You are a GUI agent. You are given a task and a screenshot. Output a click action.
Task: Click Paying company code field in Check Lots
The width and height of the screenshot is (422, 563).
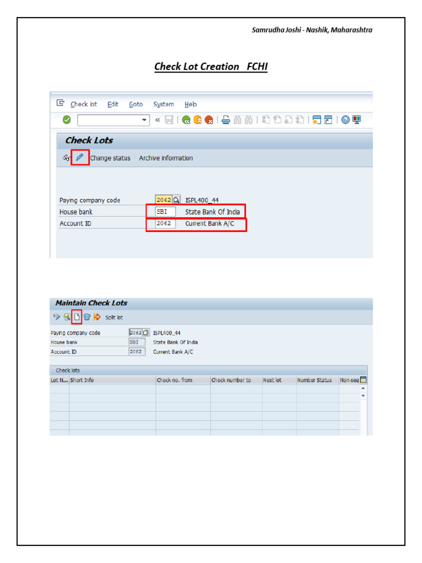164,200
